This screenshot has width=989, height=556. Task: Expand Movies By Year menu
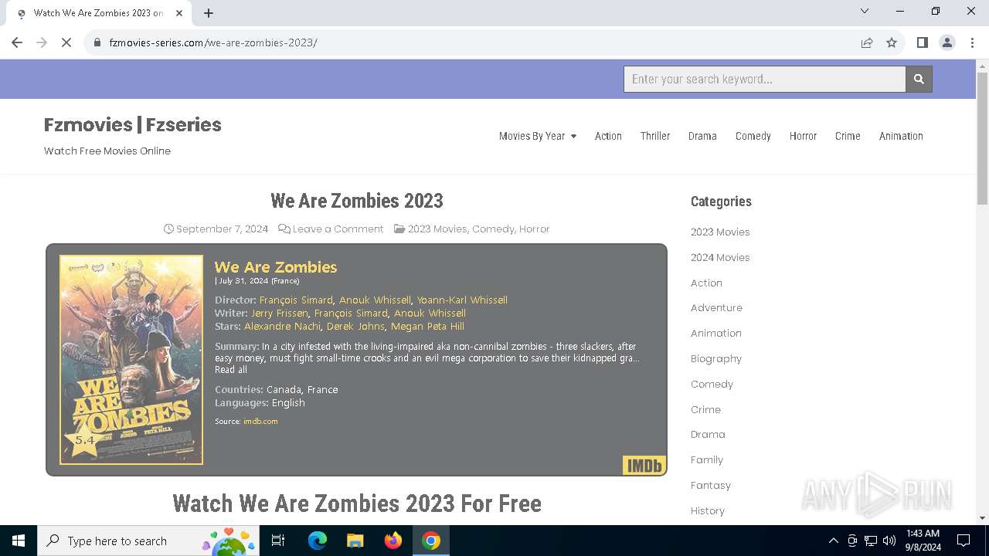tap(538, 136)
